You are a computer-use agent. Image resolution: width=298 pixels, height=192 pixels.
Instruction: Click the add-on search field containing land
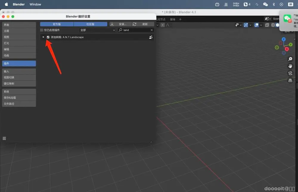(136, 30)
